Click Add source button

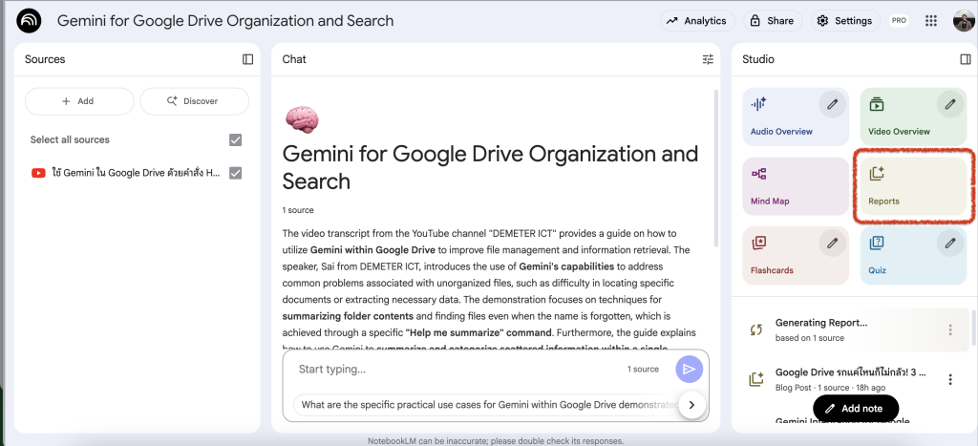click(79, 101)
